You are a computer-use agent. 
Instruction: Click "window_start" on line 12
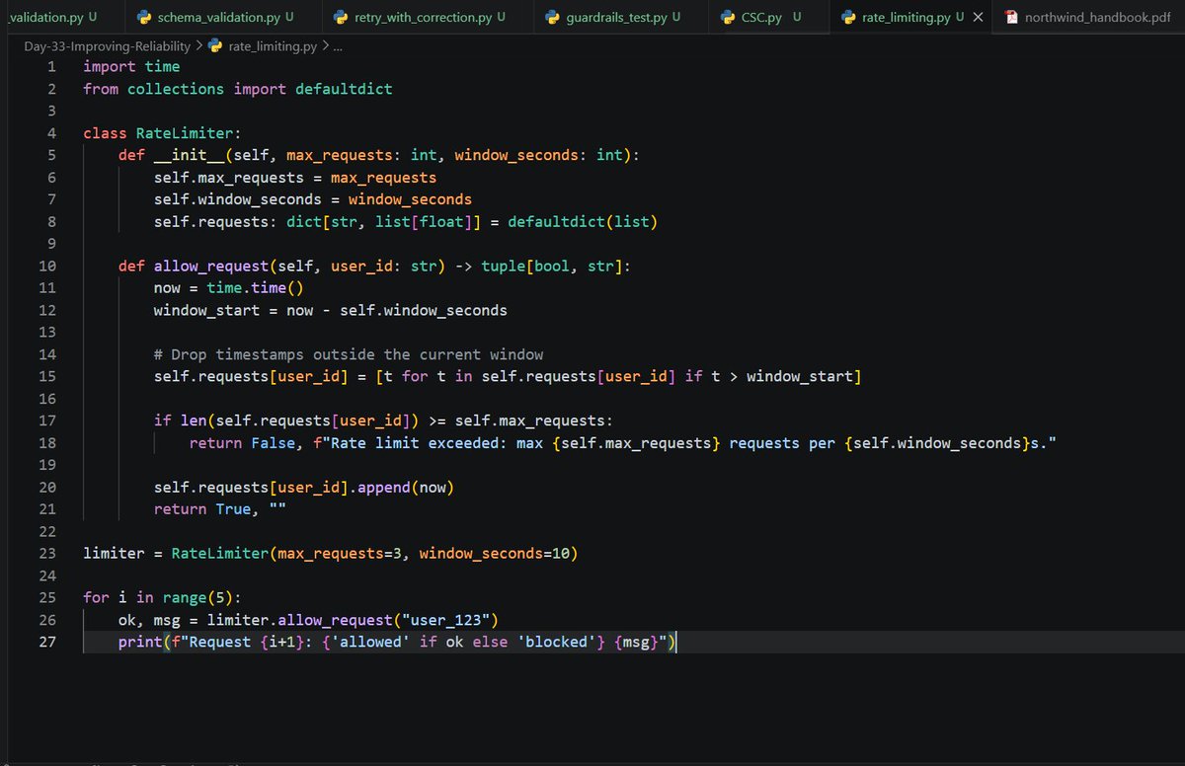pyautogui.click(x=206, y=310)
